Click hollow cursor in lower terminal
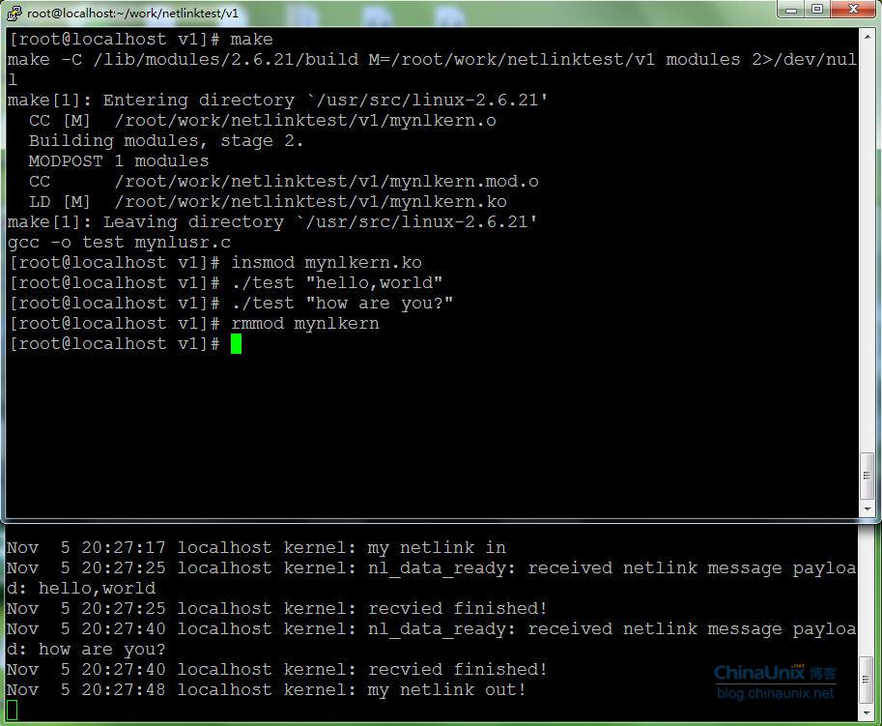The height and width of the screenshot is (726, 882). pos(13,711)
